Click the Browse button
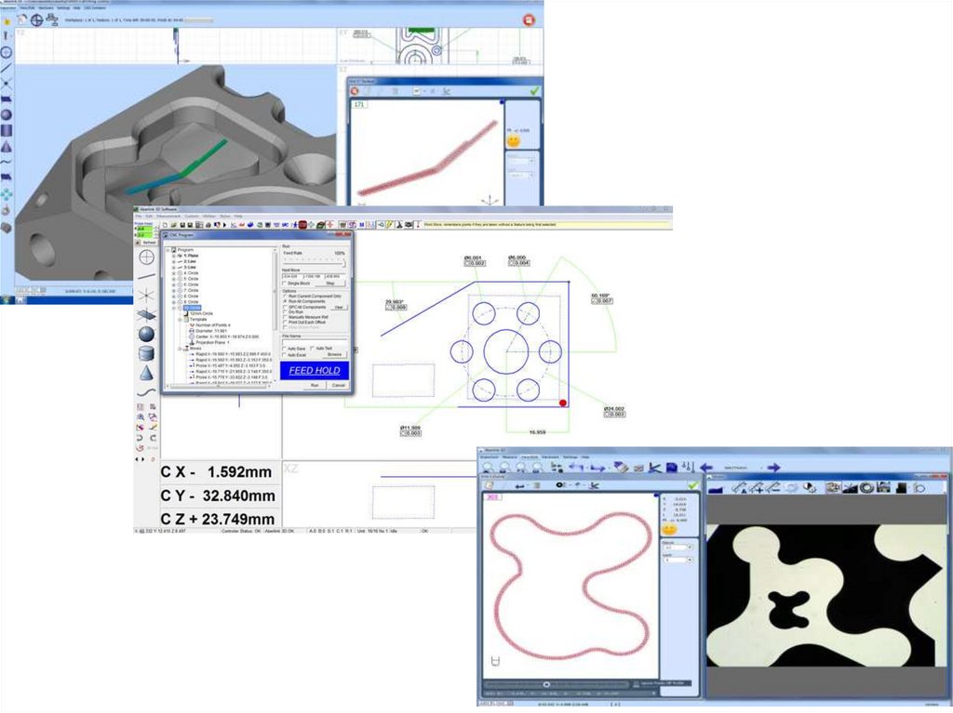 pos(334,355)
